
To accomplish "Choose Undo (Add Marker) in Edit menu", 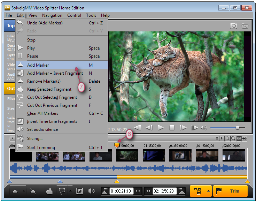I will (62, 23).
